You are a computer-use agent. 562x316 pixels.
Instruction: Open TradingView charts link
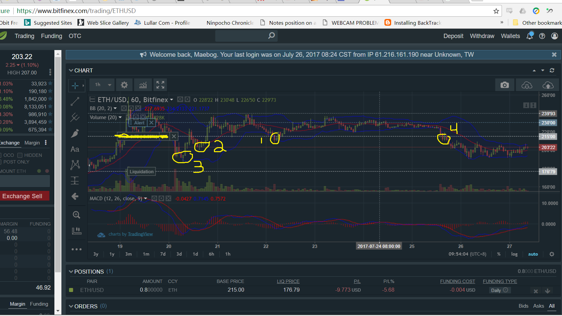click(140, 234)
